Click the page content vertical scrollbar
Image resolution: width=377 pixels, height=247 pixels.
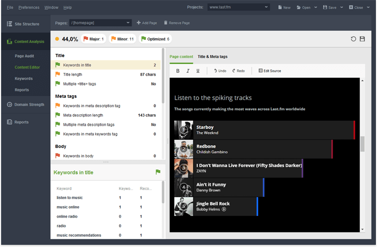(362, 144)
